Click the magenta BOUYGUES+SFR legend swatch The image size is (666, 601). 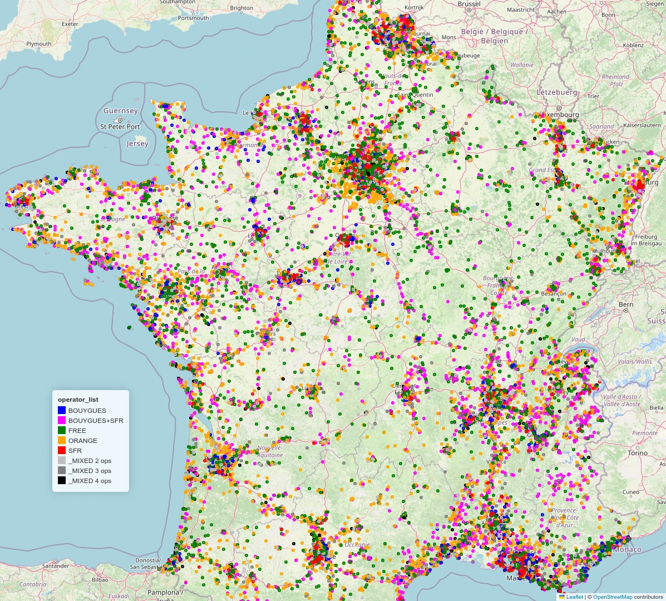point(62,420)
